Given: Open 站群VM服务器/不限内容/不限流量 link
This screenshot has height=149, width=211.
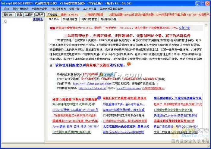Looking at the screenshot, I should [x=75, y=100].
